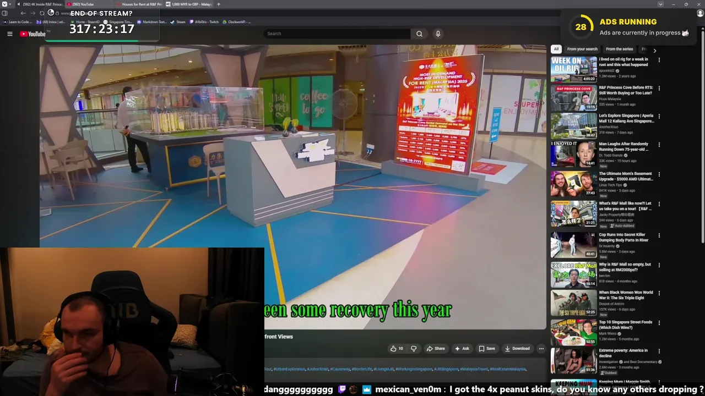Open the Ask AI button
The width and height of the screenshot is (705, 396).
pyautogui.click(x=462, y=348)
